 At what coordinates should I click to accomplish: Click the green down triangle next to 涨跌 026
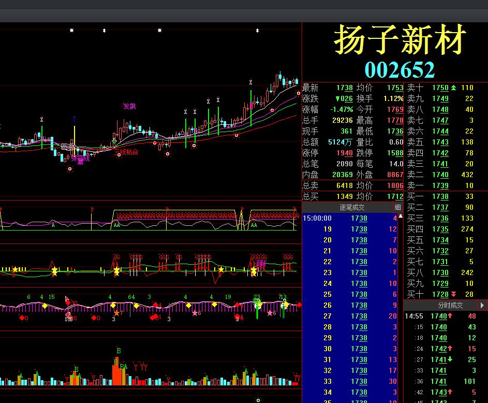[338, 99]
